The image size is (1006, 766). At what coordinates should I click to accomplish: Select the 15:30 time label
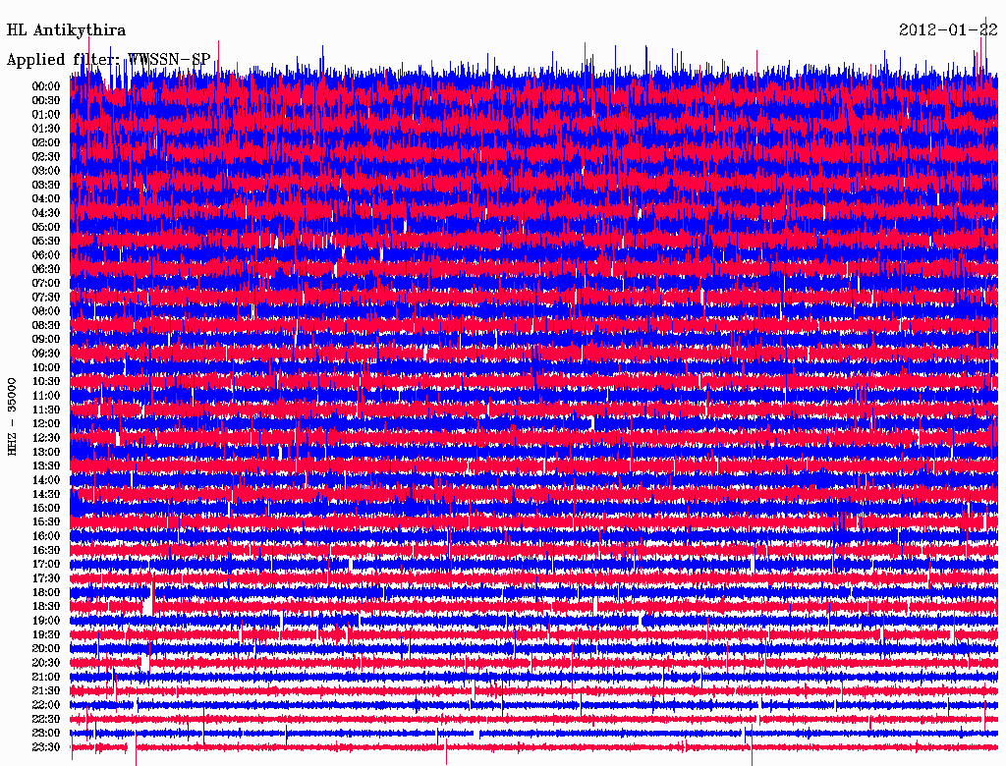[x=46, y=522]
